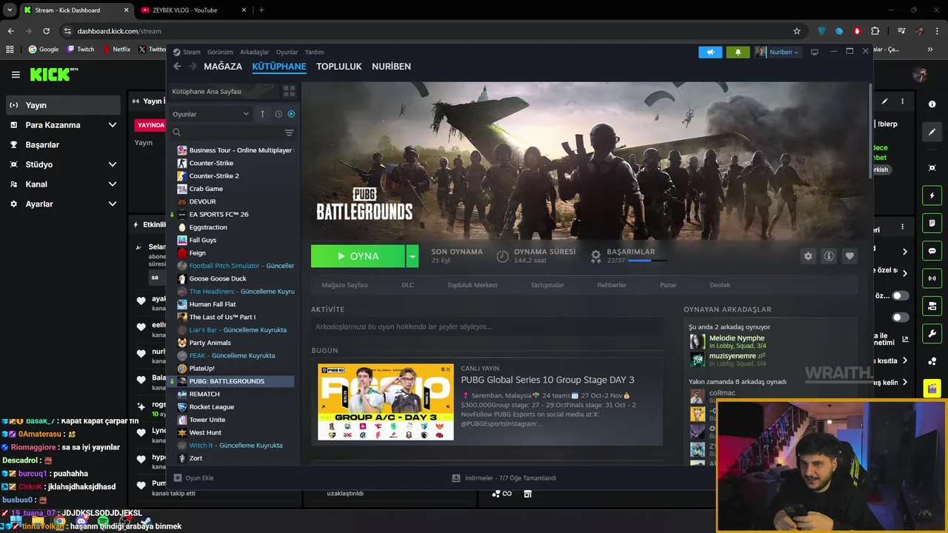Open the MAĞAZA tab in Steam

223,67
